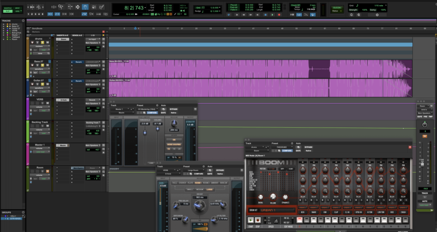The height and width of the screenshot is (232, 437).
Task: Click the red Record transport button
Action: 279,15
